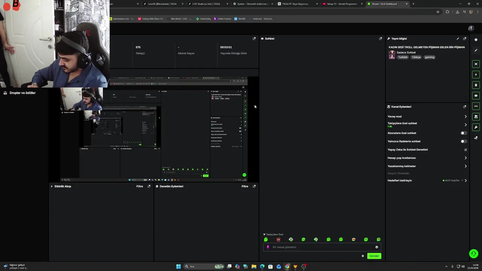Toggle Abonelere özel sohbet switch
The height and width of the screenshot is (271, 482).
click(464, 133)
